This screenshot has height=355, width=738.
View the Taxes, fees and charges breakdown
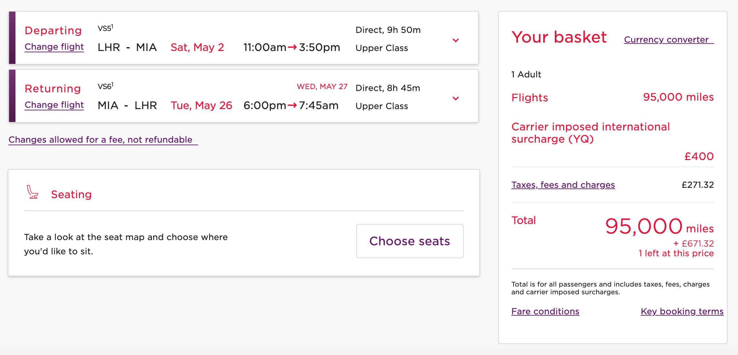tap(563, 185)
